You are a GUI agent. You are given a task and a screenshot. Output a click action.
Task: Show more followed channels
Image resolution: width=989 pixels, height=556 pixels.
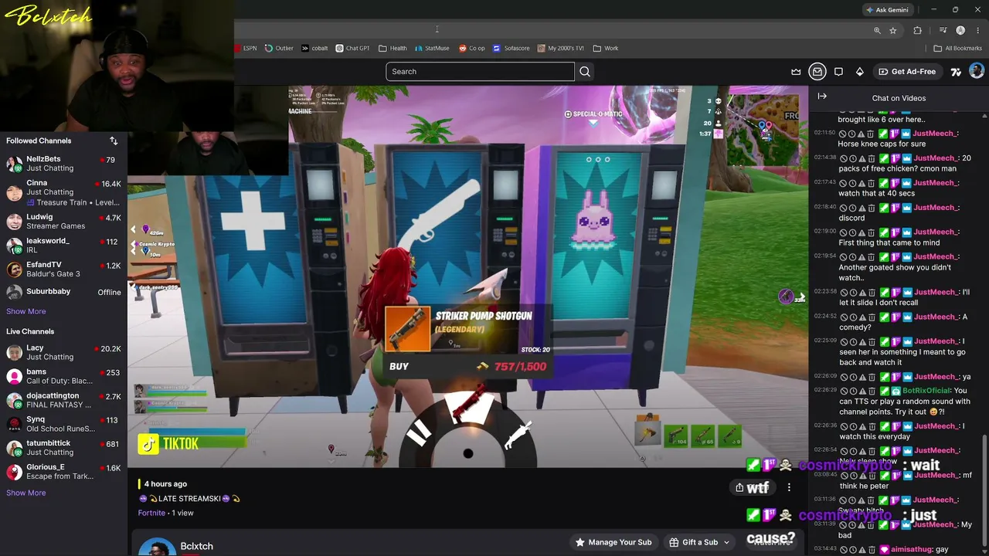click(x=26, y=311)
